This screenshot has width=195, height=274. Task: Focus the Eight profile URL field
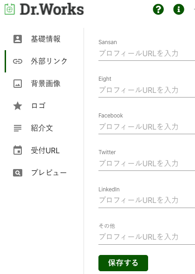[147, 90]
